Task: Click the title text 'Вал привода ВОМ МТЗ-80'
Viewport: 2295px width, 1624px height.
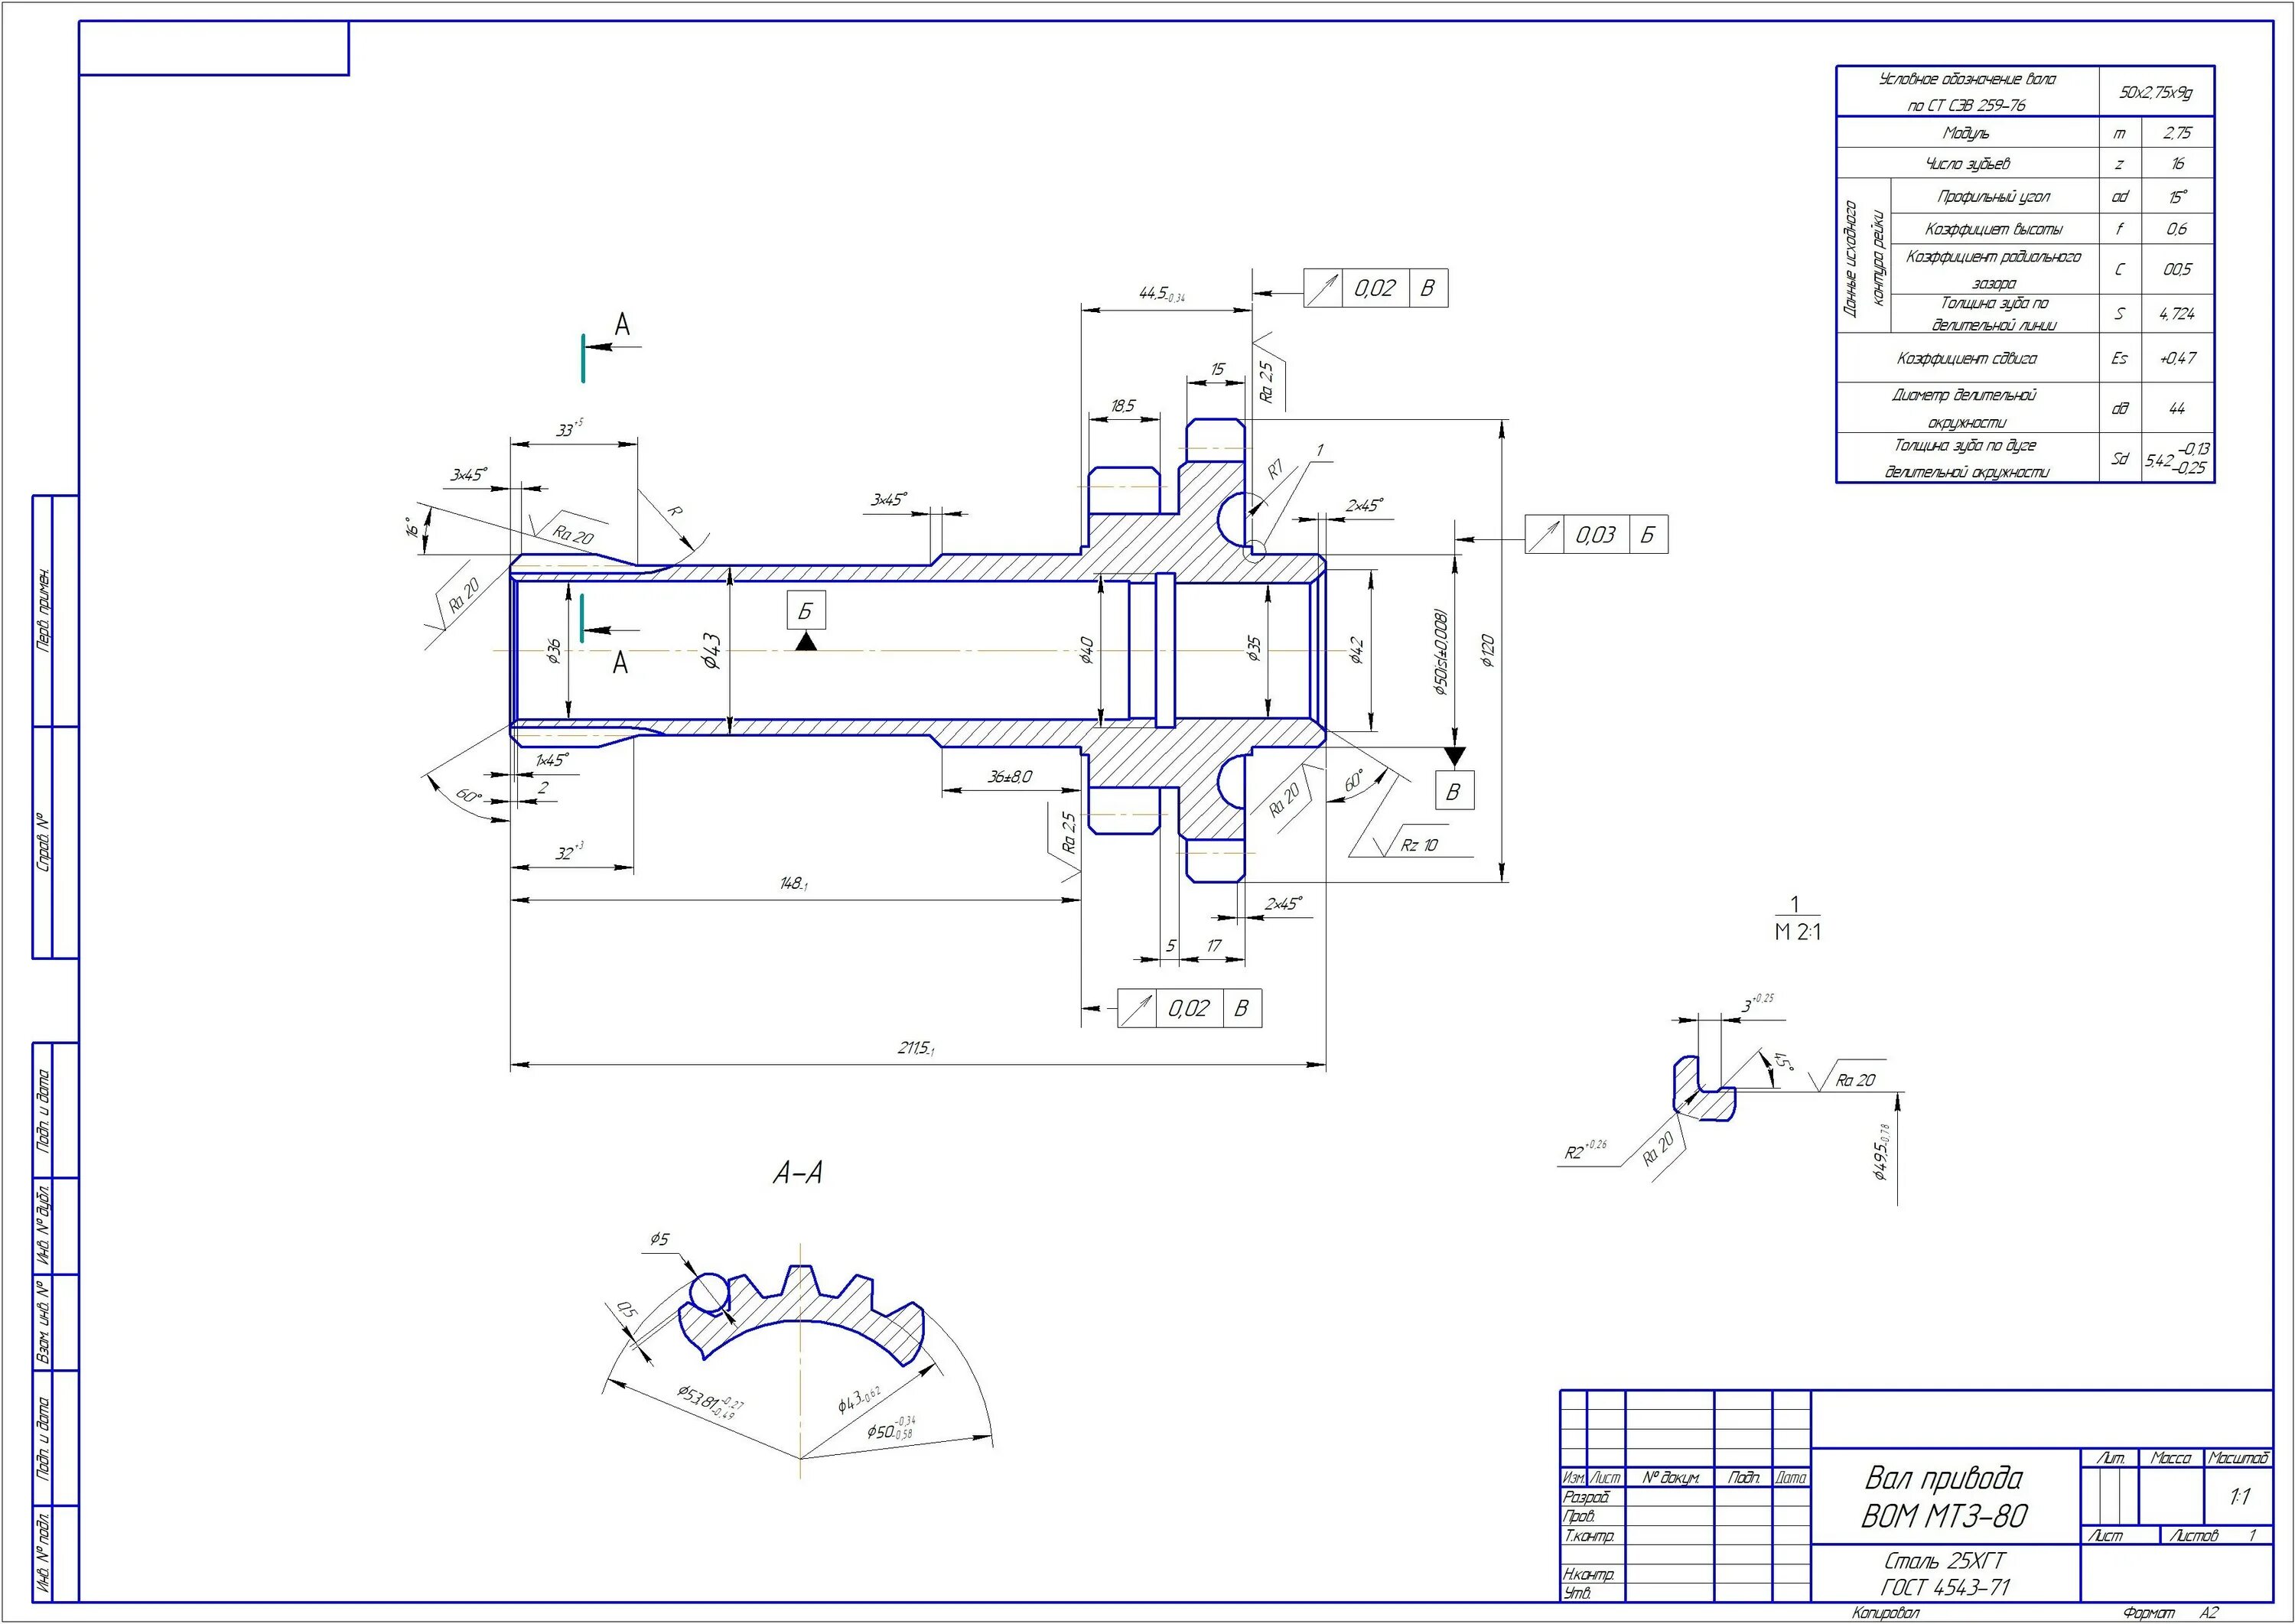Action: tap(1944, 1497)
